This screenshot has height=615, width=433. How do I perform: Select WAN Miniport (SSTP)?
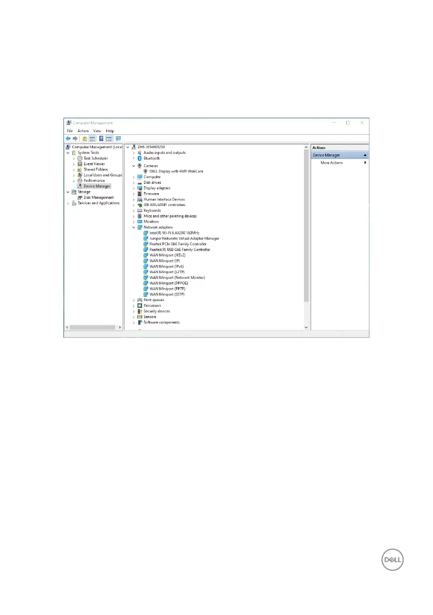coord(167,294)
